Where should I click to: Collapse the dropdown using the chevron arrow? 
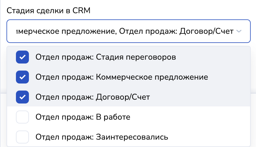click(239, 31)
